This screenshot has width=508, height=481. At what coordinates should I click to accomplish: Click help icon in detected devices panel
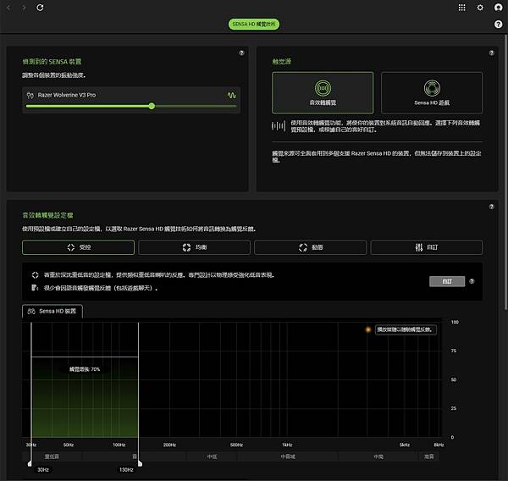[241, 53]
